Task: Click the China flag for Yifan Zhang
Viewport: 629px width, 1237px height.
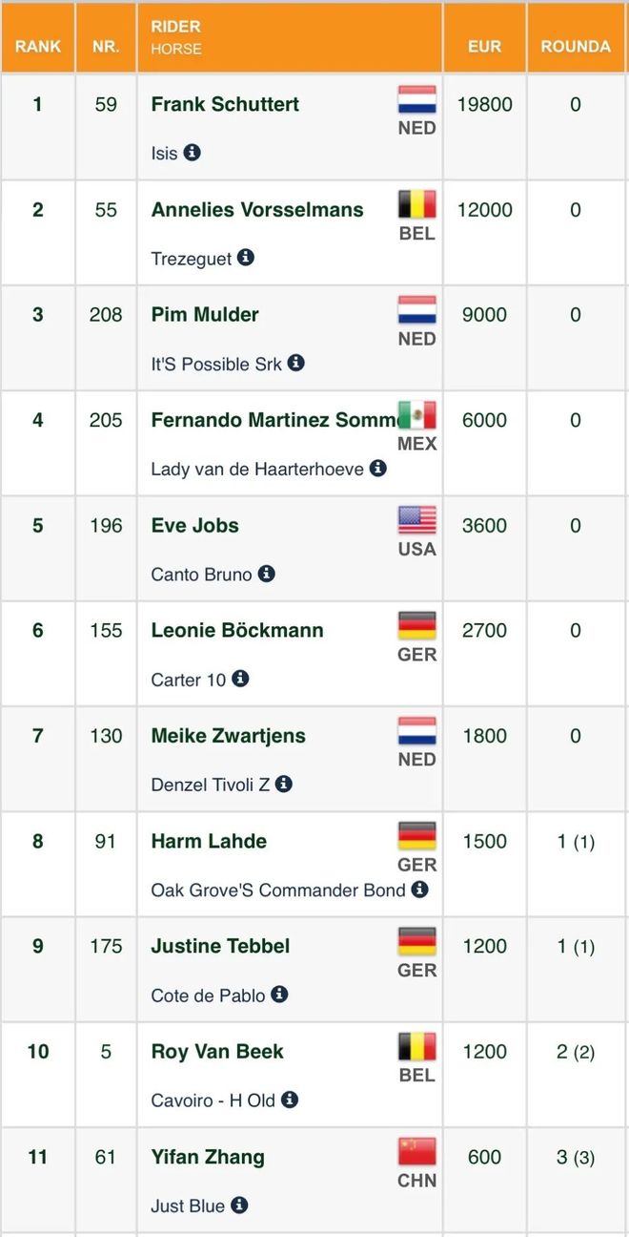Action: pyautogui.click(x=417, y=1152)
